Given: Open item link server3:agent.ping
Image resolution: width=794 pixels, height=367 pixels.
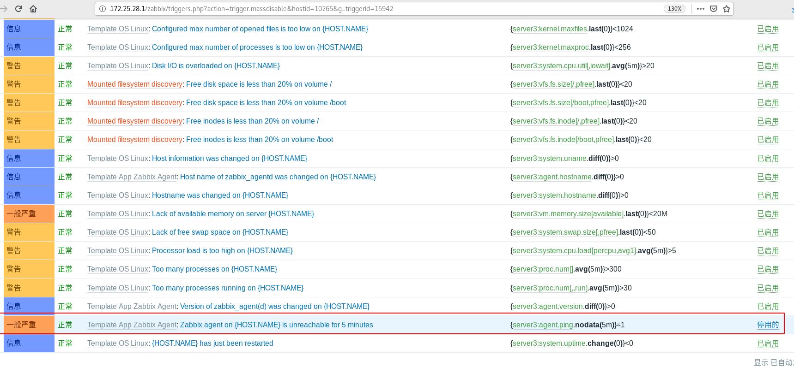Looking at the screenshot, I should [x=543, y=325].
